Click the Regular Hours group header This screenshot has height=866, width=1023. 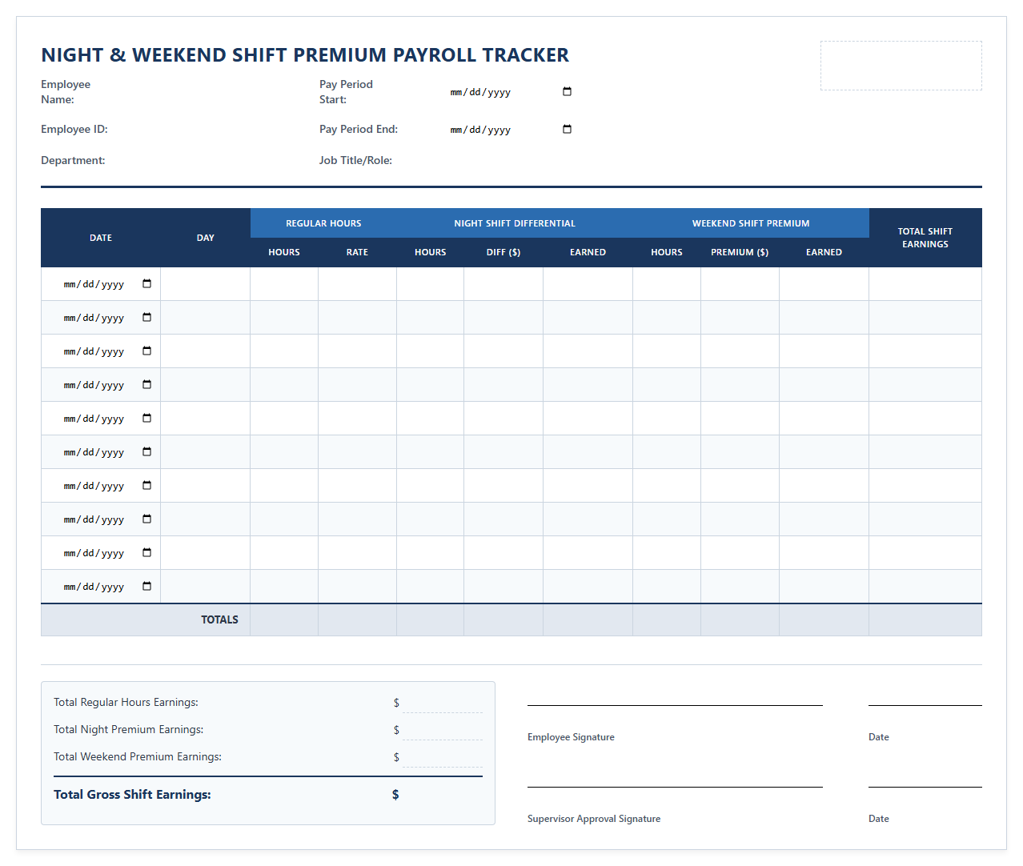click(x=323, y=223)
